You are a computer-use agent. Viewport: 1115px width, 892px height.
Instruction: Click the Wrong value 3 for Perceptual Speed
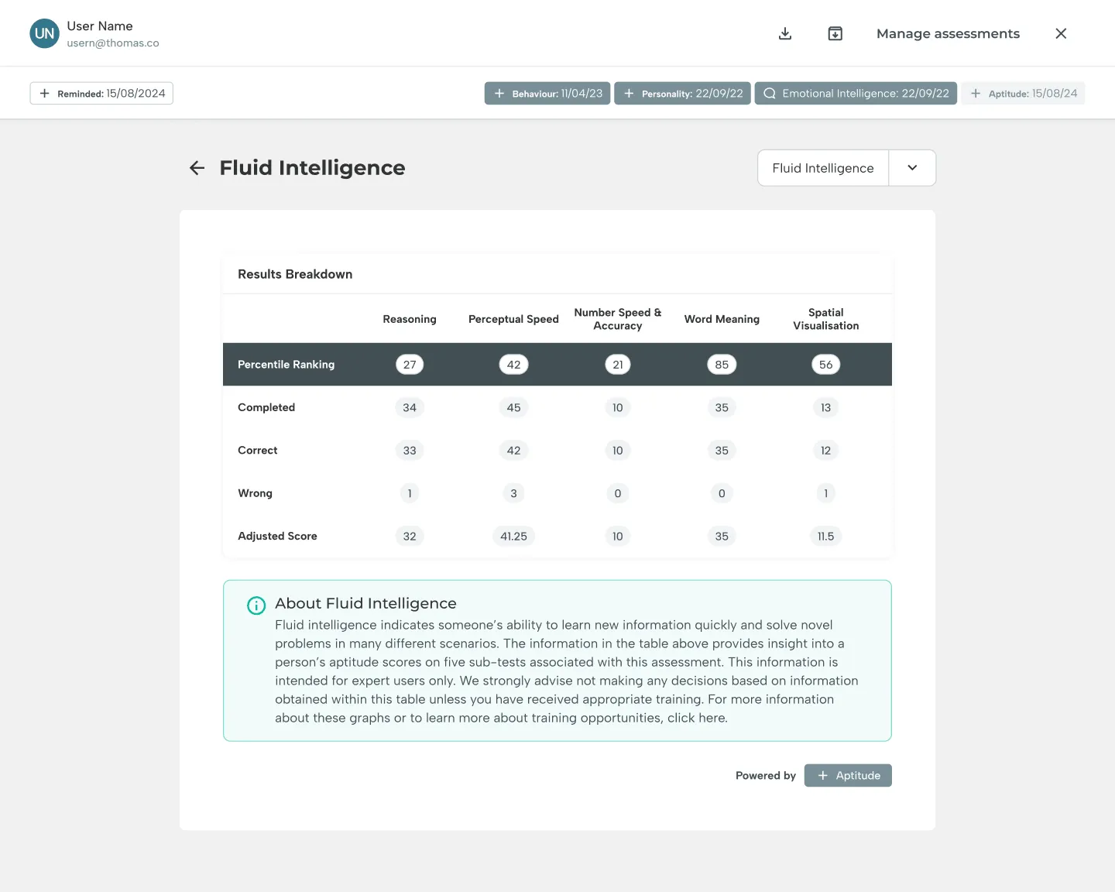coord(513,493)
